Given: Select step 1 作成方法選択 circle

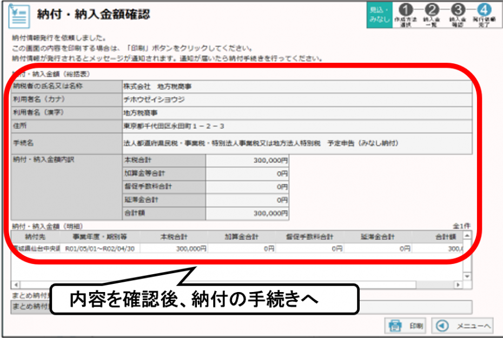Looking at the screenshot, I should [407, 10].
